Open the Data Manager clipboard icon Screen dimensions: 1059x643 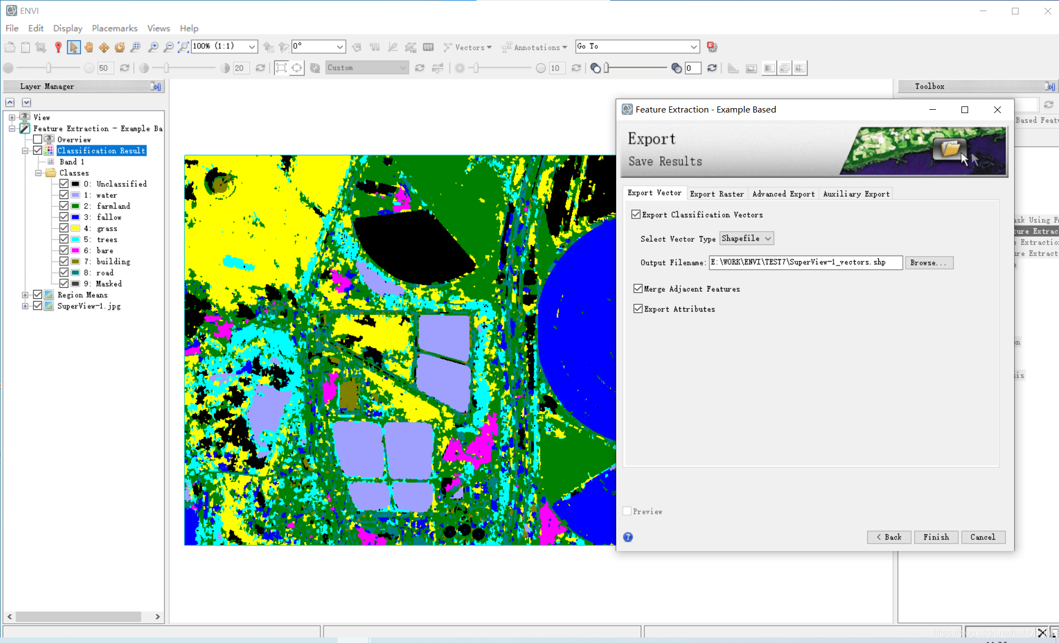tap(25, 47)
